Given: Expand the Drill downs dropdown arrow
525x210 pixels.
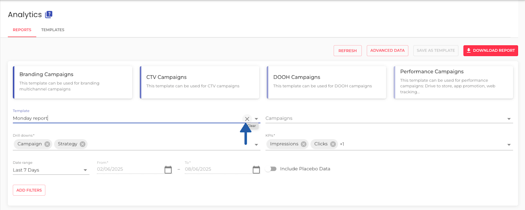Looking at the screenshot, I should (x=256, y=145).
